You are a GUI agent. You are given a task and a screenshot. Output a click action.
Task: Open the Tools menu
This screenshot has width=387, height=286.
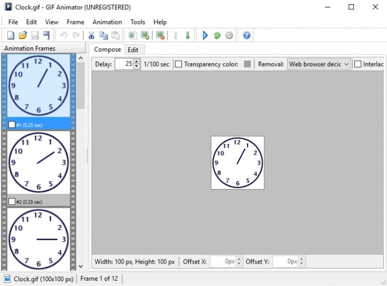click(138, 22)
